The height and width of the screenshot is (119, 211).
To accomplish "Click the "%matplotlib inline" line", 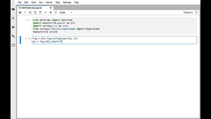I will [45, 32].
